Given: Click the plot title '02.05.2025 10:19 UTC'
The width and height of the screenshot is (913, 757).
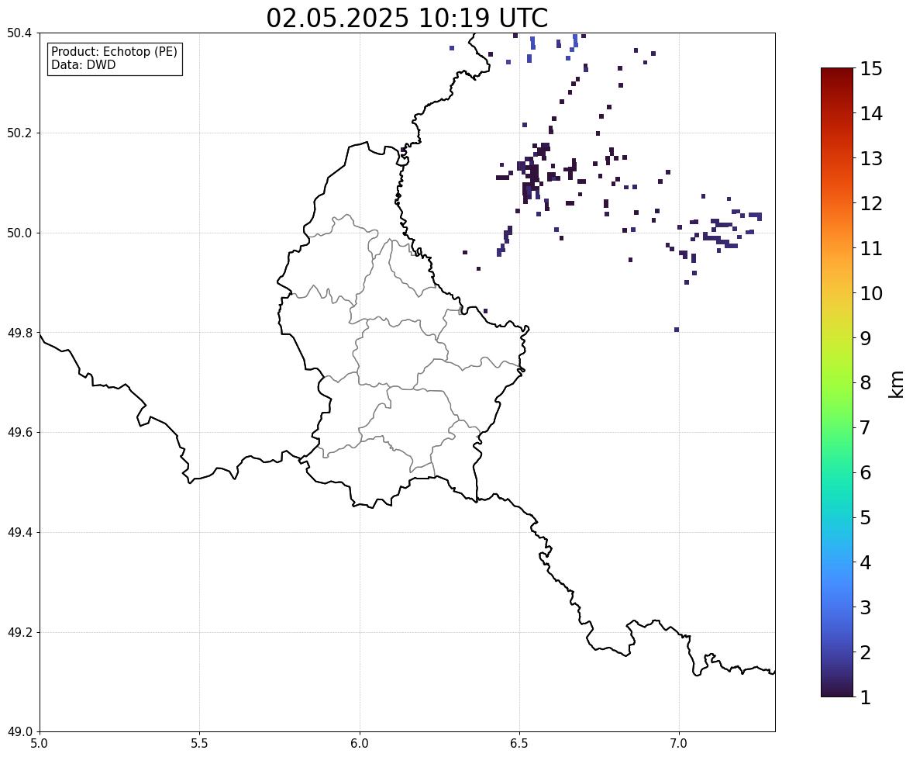Looking at the screenshot, I should tap(407, 18).
